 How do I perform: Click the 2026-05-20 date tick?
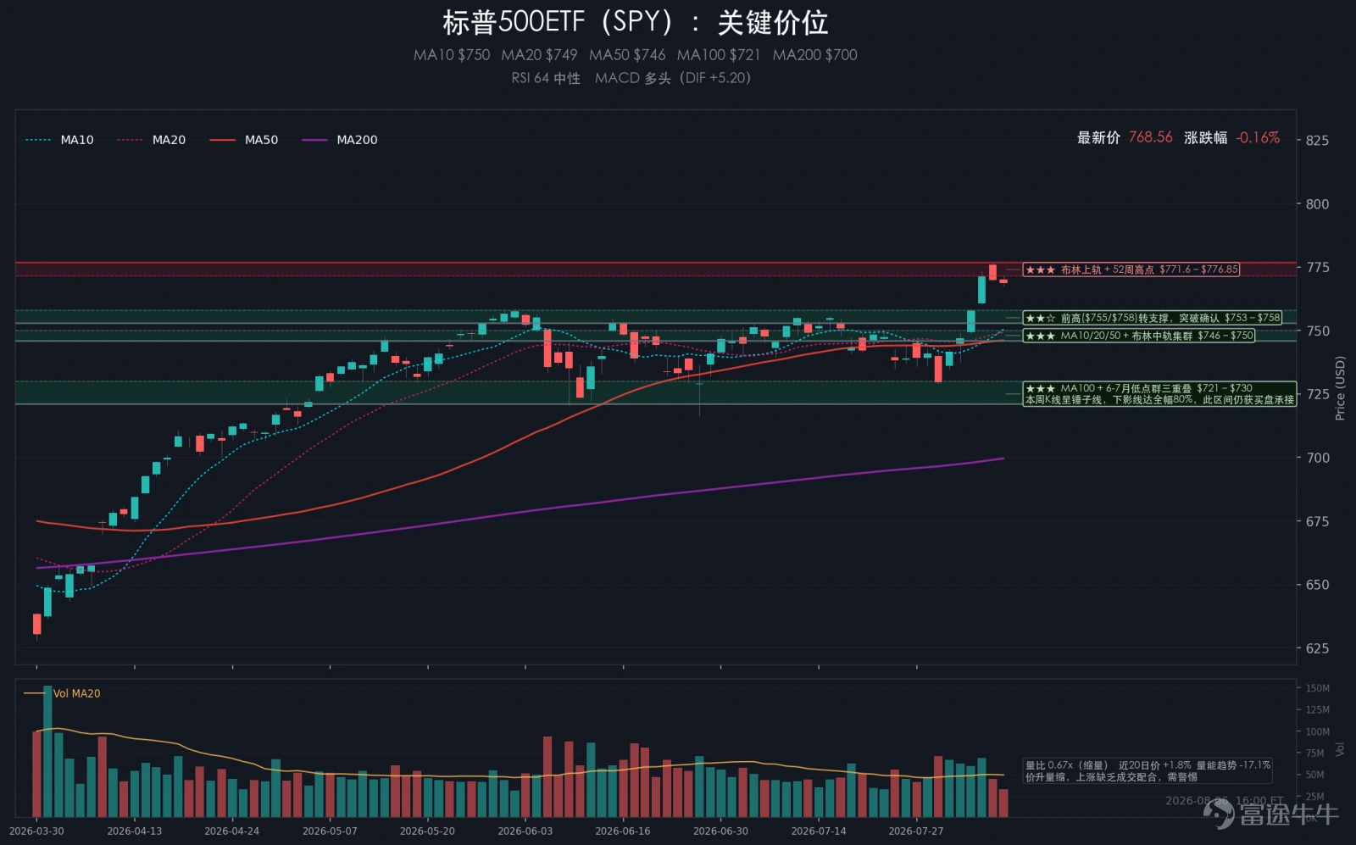tap(427, 831)
